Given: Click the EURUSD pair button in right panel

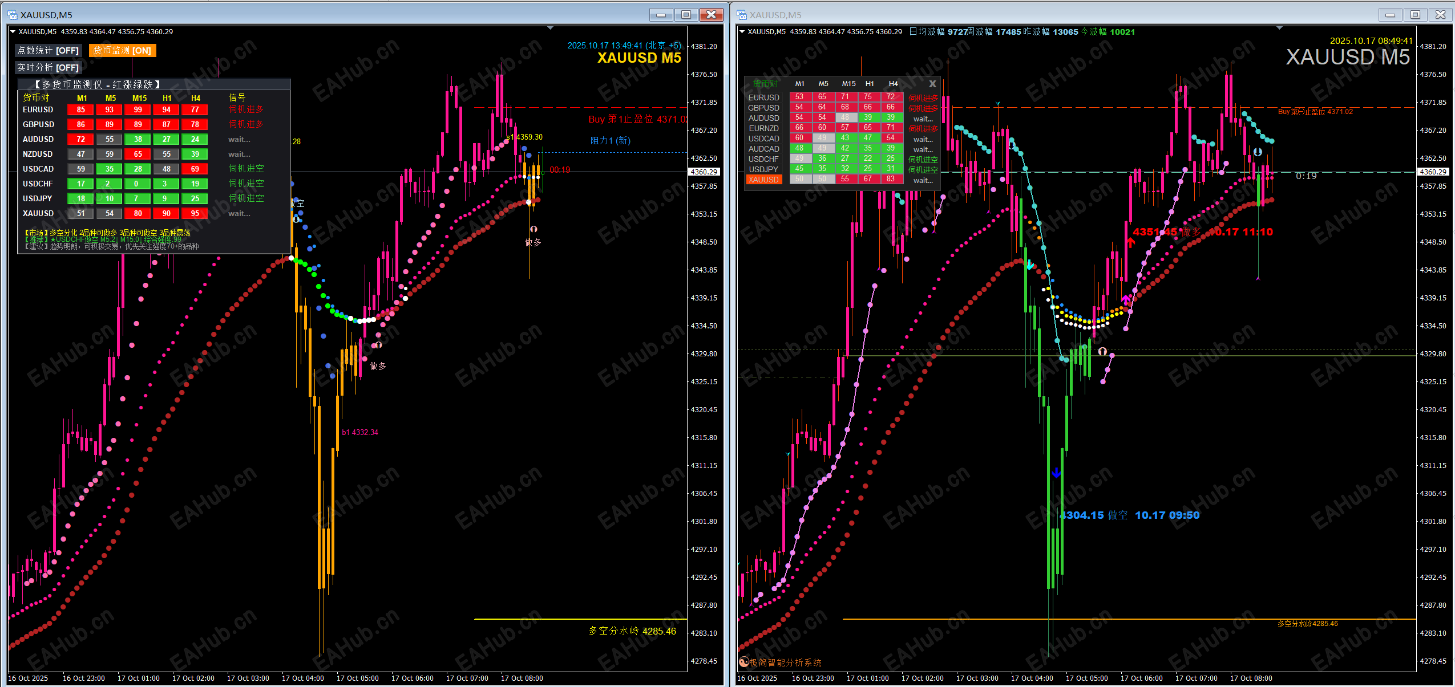Looking at the screenshot, I should coord(763,97).
